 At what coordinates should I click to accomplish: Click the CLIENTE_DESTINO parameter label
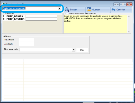point(14,19)
